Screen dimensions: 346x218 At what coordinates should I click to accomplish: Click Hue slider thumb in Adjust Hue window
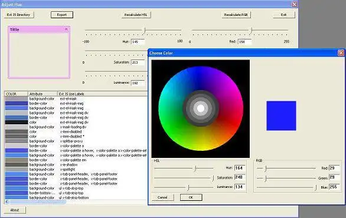144,31
